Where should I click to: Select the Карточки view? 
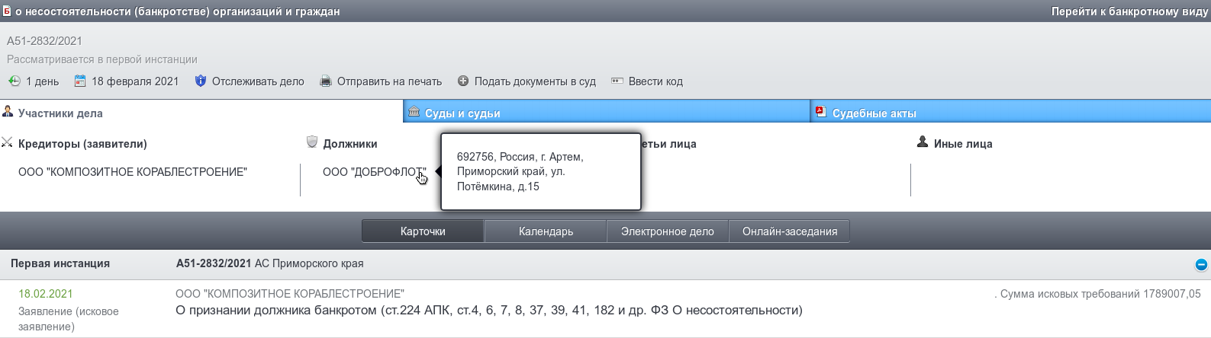pyautogui.click(x=423, y=231)
